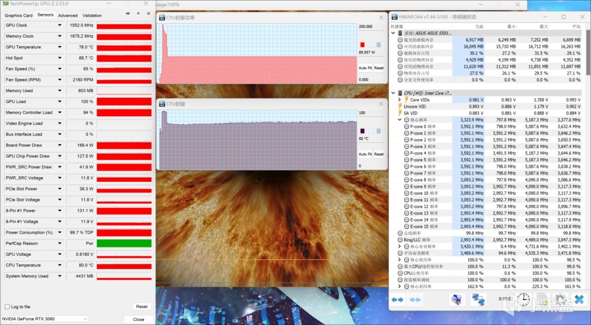Close the CPU封装 temperature graph window

tap(381, 104)
